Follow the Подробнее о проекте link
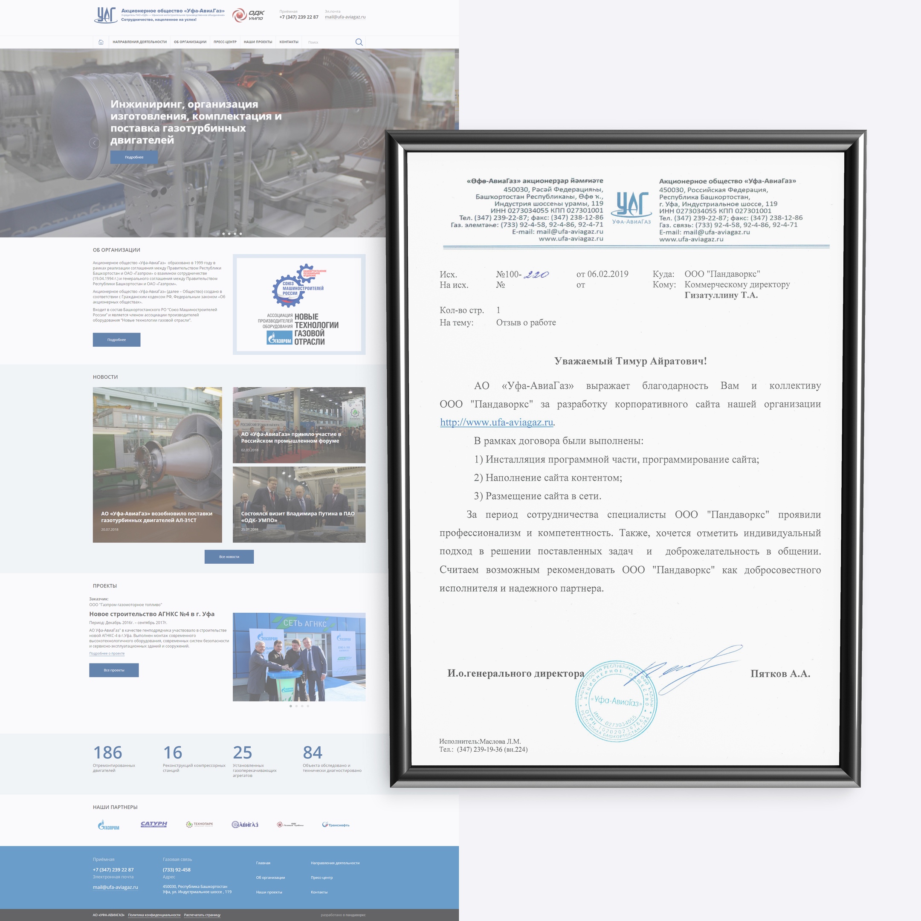Viewport: 921px width, 921px height. pyautogui.click(x=107, y=654)
